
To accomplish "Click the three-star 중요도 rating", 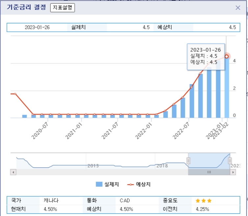I will coord(204,201).
